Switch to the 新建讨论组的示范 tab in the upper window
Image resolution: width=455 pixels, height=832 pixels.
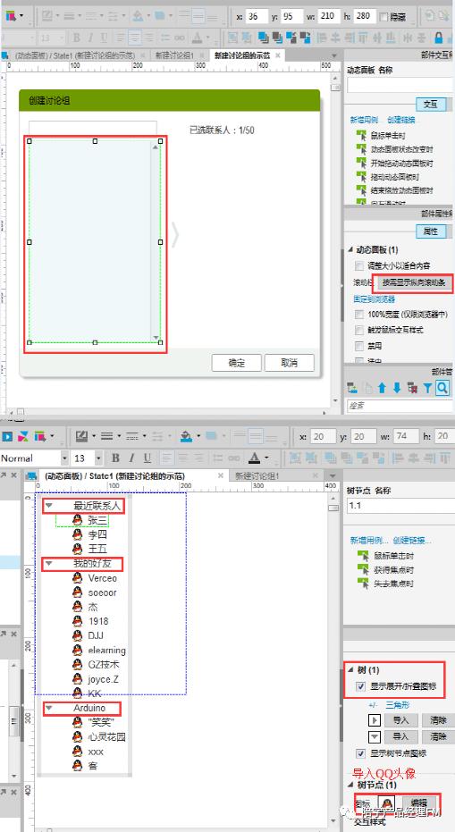243,55
